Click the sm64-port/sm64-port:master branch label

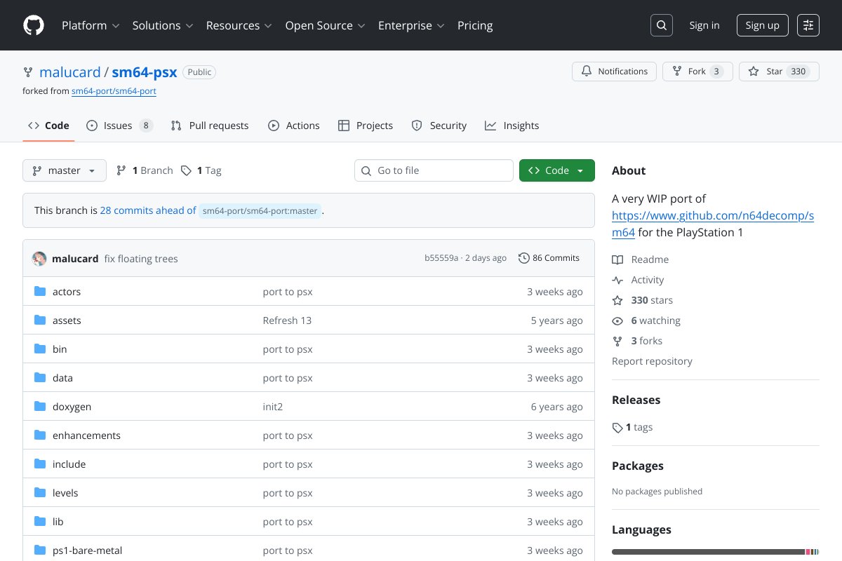click(x=260, y=210)
